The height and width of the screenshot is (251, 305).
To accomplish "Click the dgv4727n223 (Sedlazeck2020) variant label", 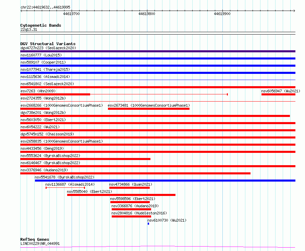I will pos(48,48).
